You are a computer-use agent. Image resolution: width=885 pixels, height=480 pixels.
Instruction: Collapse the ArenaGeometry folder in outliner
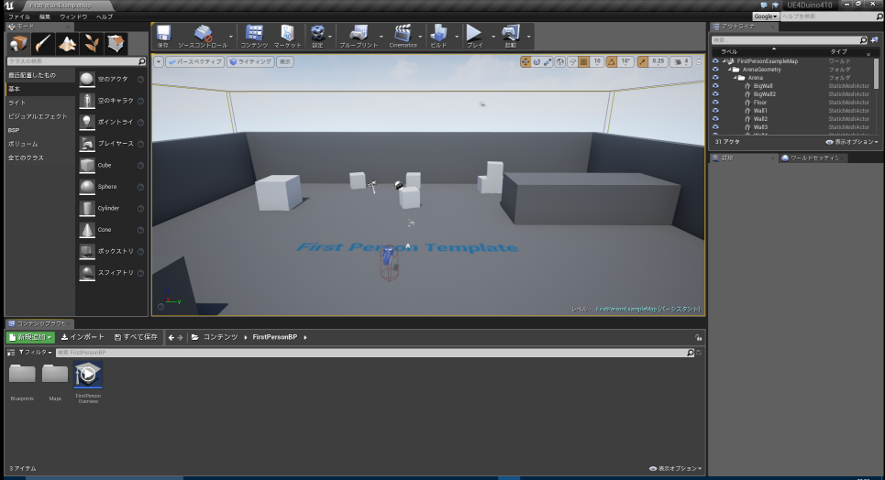coord(730,70)
